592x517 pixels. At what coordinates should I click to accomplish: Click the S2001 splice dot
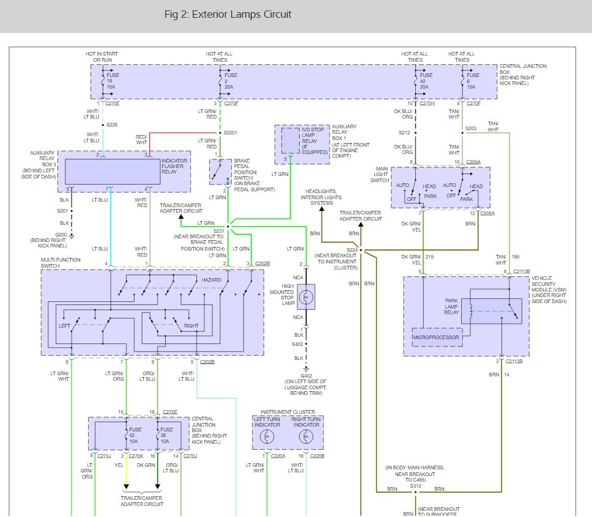pyautogui.click(x=220, y=133)
